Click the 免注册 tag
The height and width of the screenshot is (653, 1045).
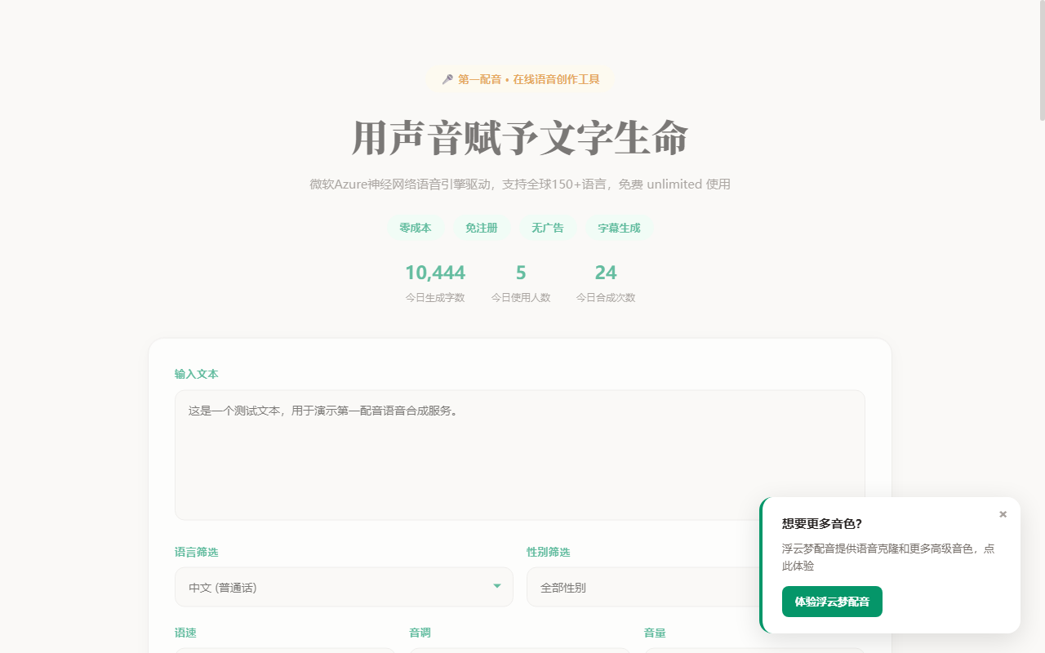click(482, 229)
